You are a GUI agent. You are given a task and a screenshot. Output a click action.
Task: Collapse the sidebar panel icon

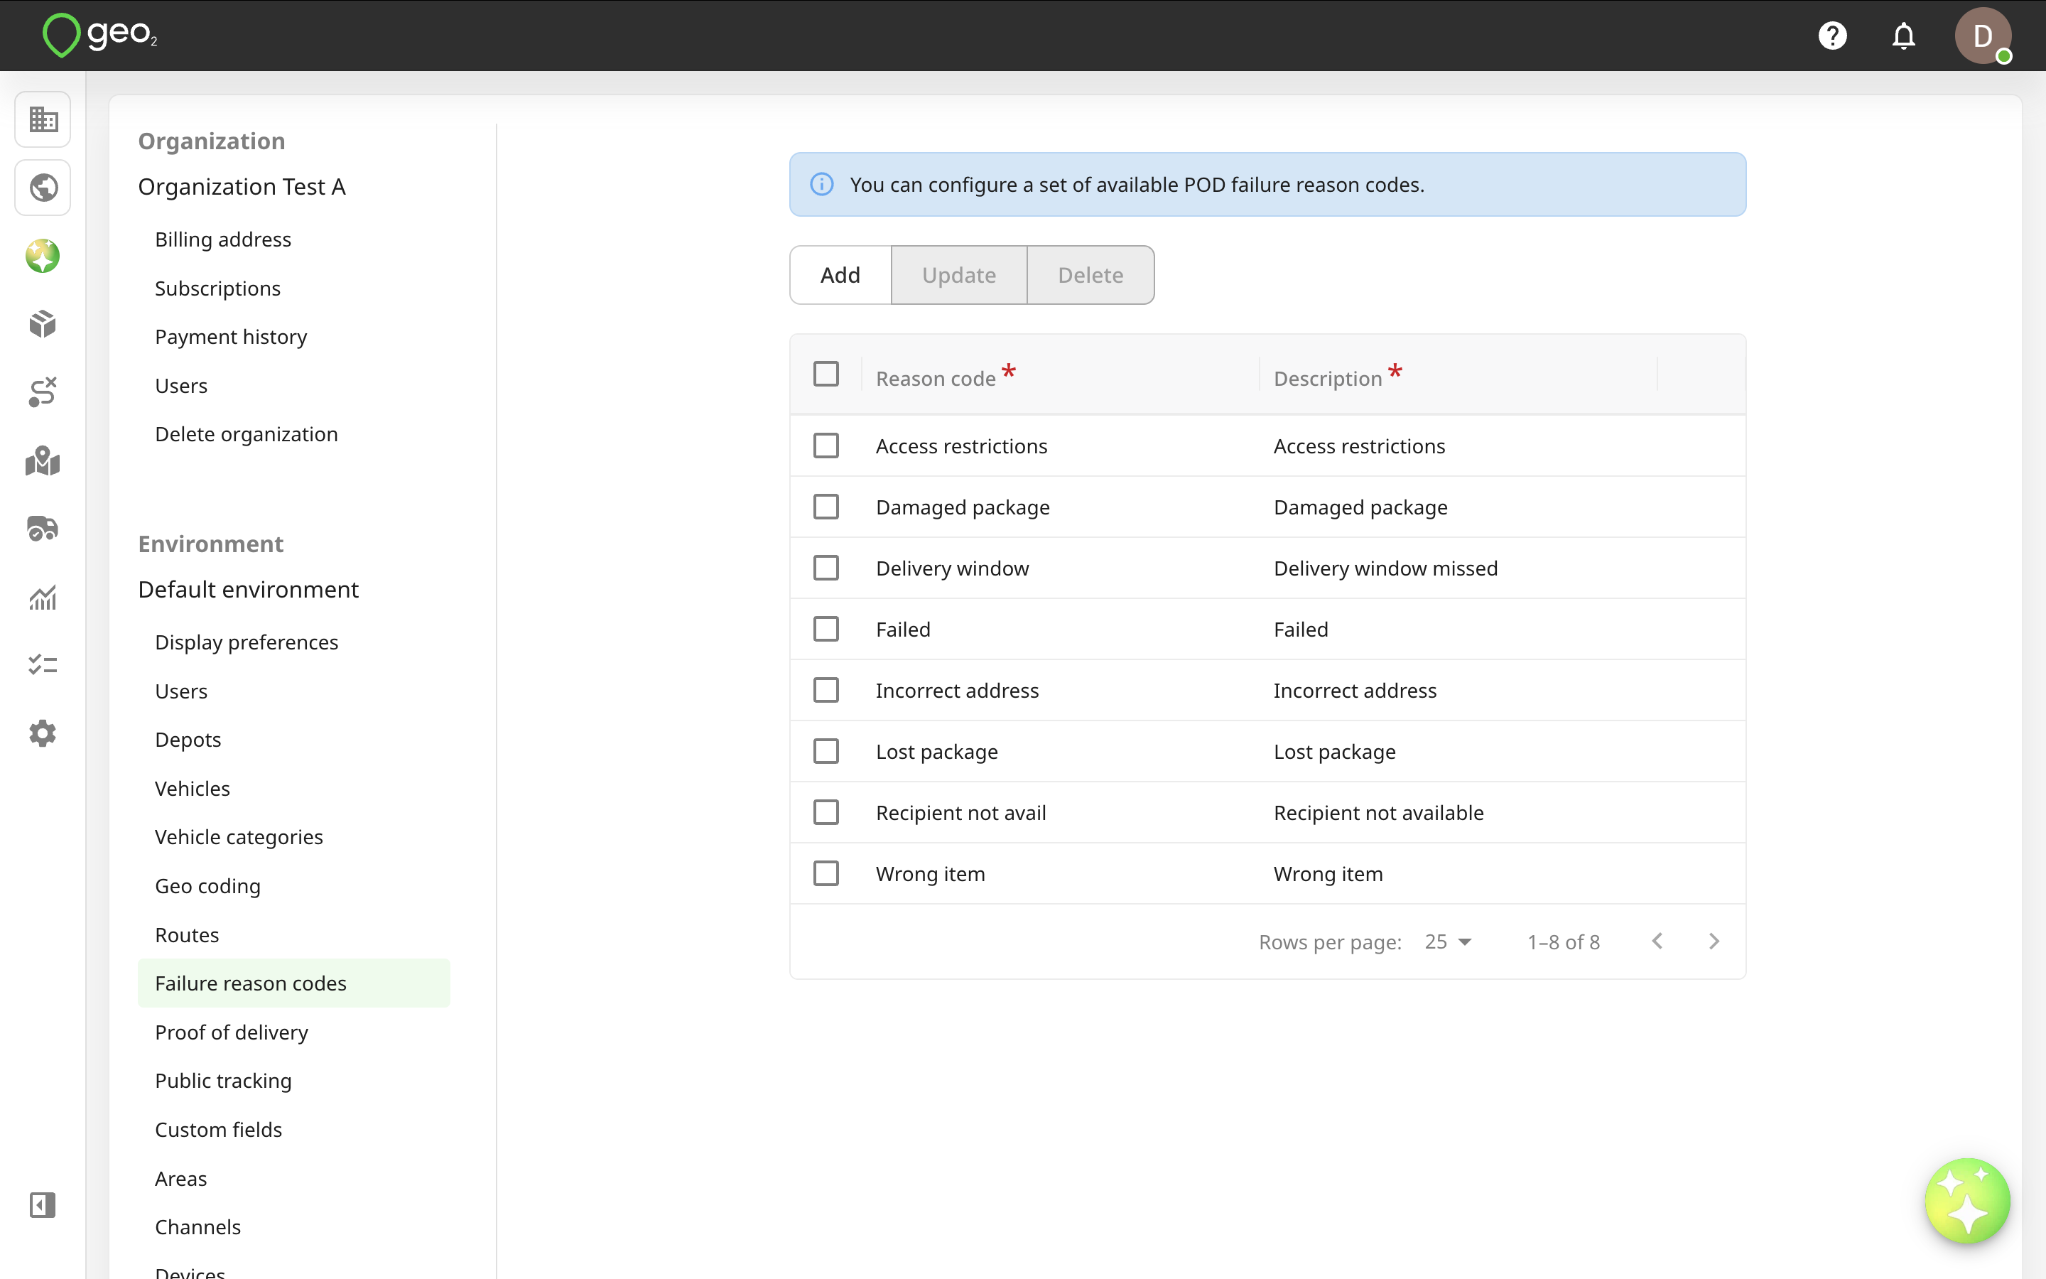[43, 1204]
